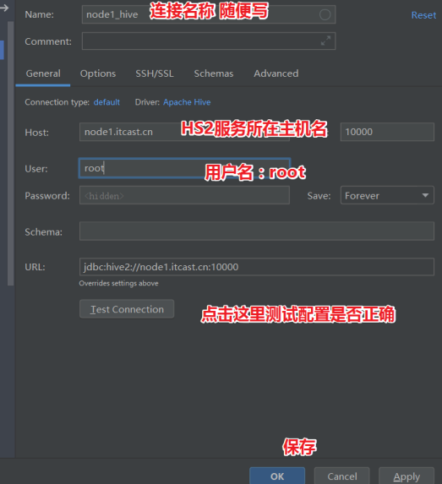The height and width of the screenshot is (484, 442).
Task: Open the Apache Hive driver link
Action: point(187,102)
